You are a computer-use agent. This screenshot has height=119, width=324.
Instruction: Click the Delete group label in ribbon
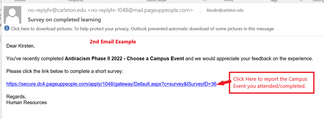20,1
